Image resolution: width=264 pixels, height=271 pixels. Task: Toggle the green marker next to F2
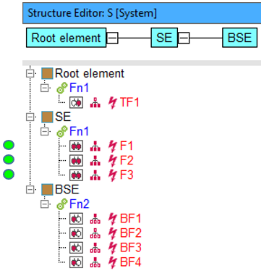tap(9, 159)
